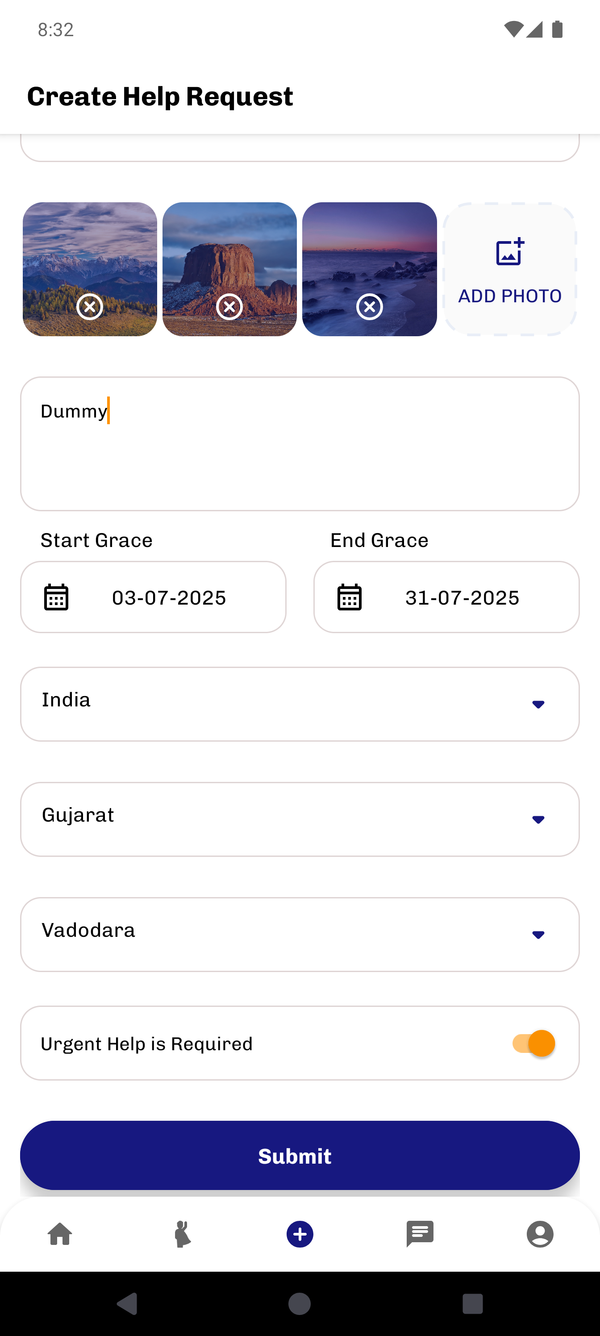The height and width of the screenshot is (1336, 600).
Task: Remove the mountain landscape photo
Action: pyautogui.click(x=90, y=307)
